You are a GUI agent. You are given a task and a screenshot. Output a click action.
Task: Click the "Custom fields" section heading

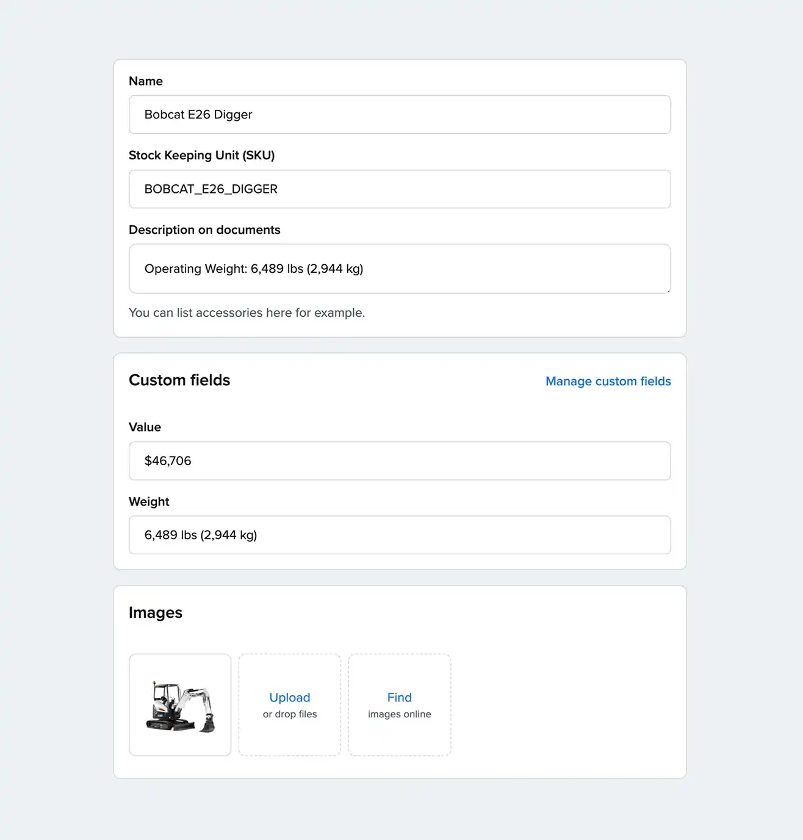point(179,380)
